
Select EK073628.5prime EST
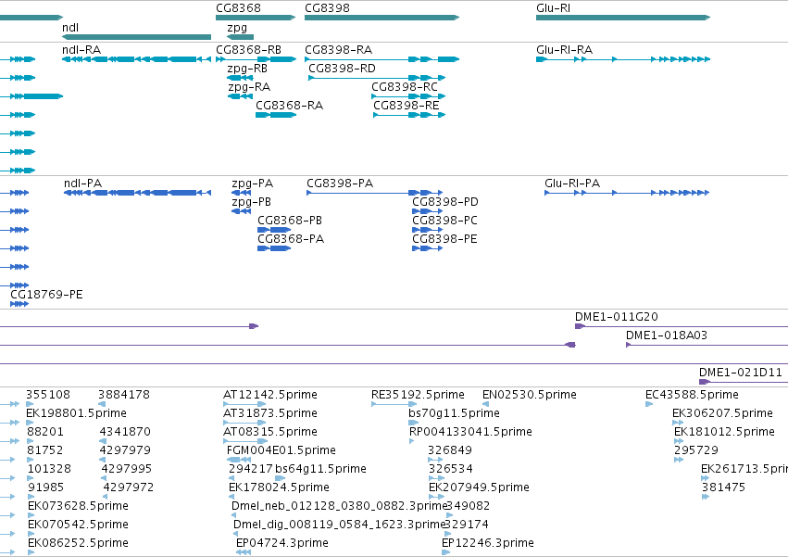(x=31, y=515)
